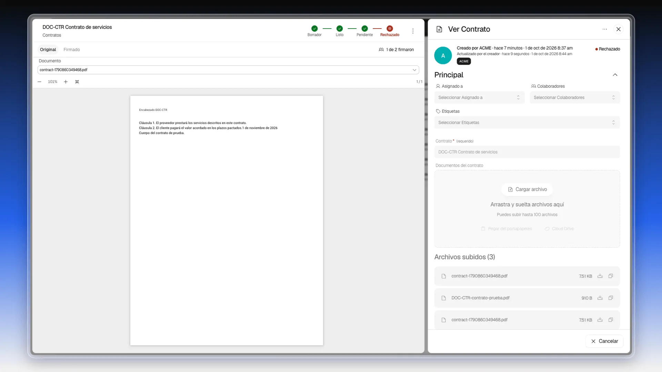Click the Rechazado status label in panel
This screenshot has height=372, width=662.
(x=608, y=49)
